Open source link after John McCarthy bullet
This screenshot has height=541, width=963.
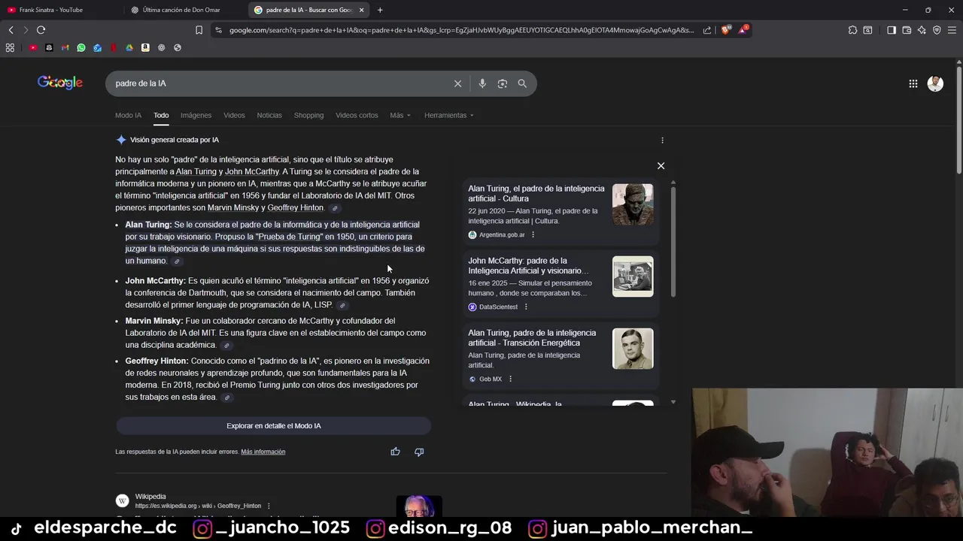pyautogui.click(x=342, y=306)
